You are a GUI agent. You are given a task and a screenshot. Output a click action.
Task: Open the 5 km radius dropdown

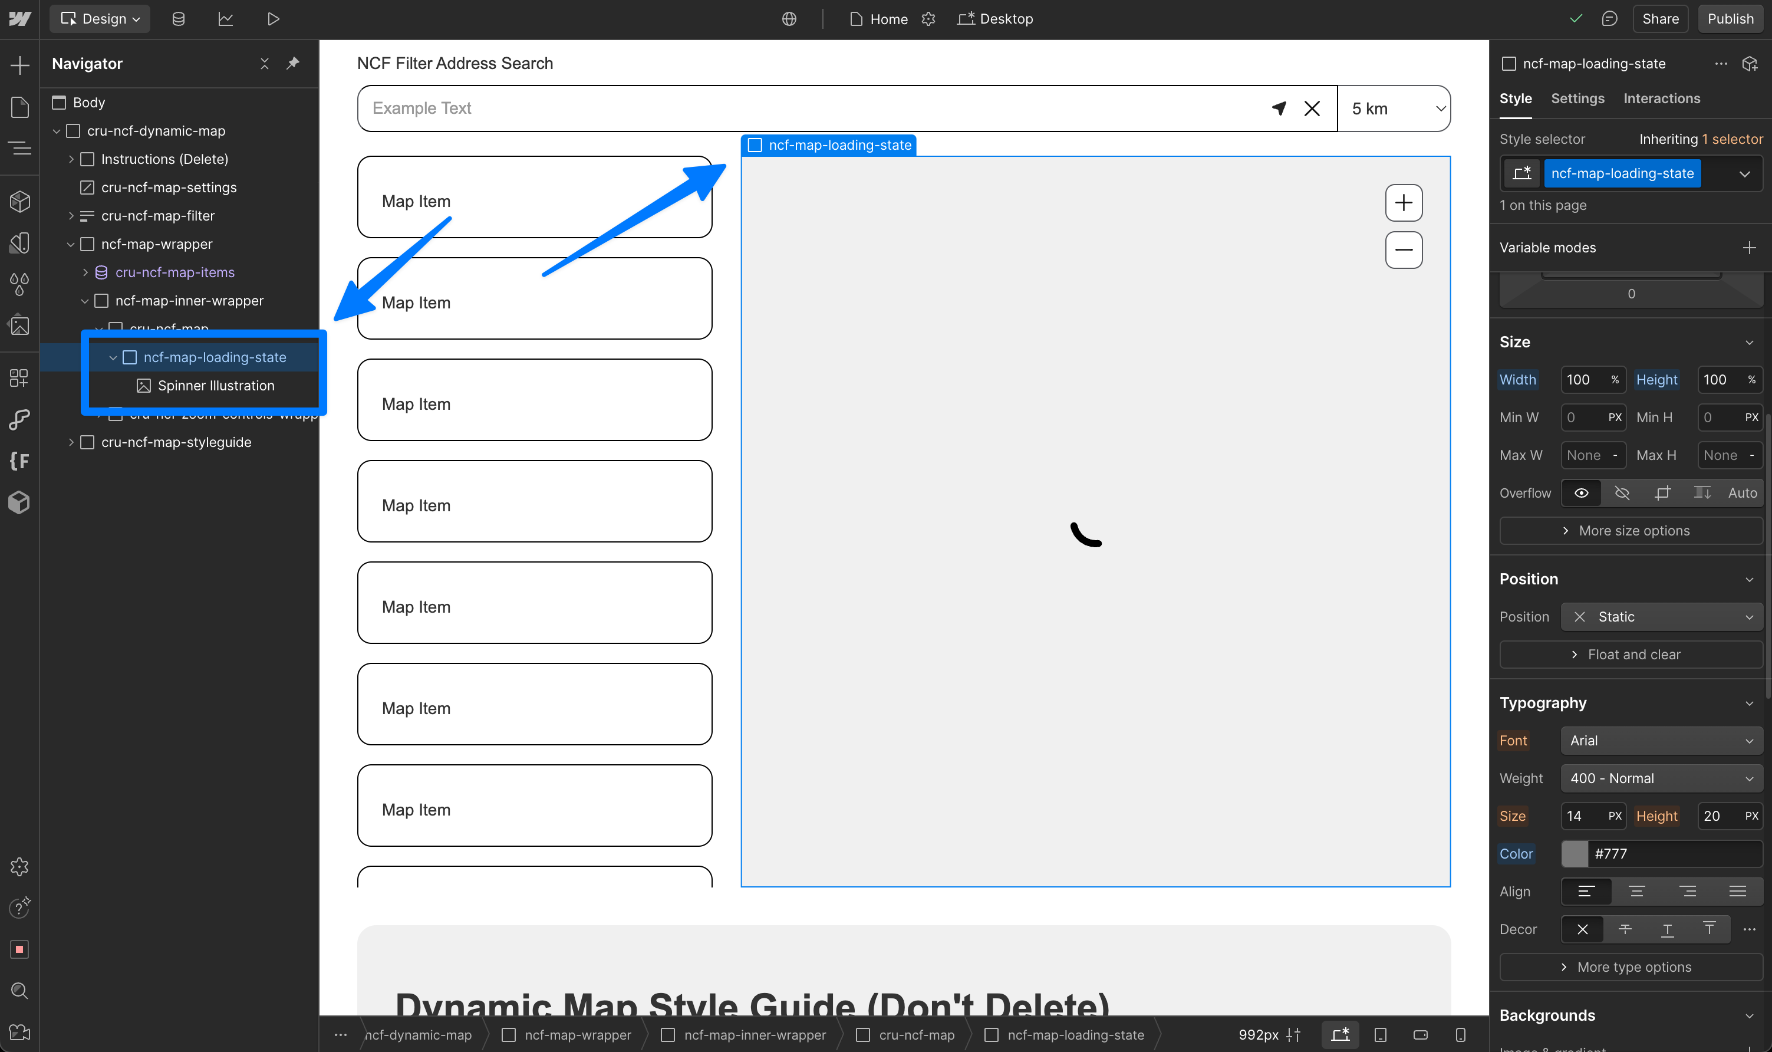(x=1394, y=109)
